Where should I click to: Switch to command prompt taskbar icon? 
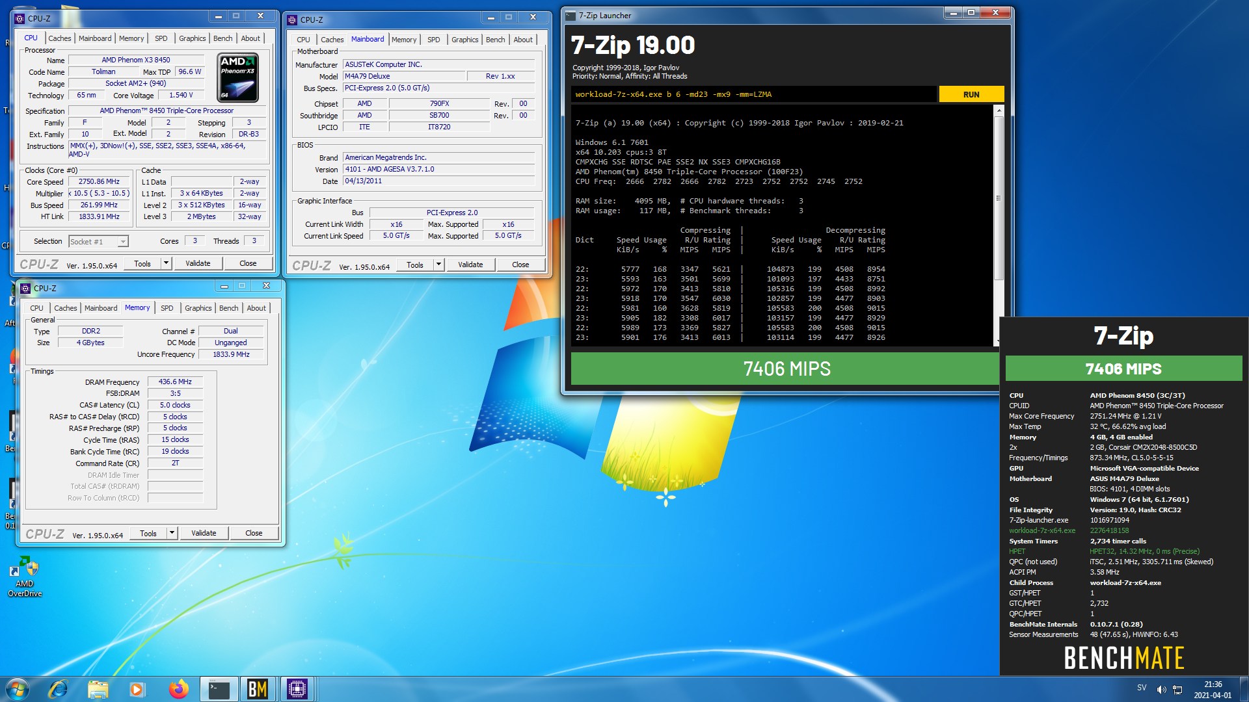[x=219, y=689]
